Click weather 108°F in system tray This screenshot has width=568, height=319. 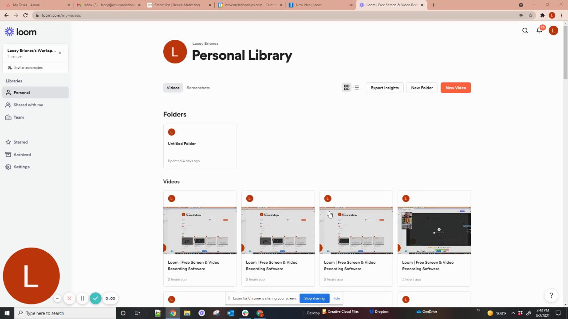click(497, 313)
